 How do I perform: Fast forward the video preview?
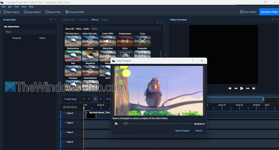pyautogui.click(x=248, y=88)
